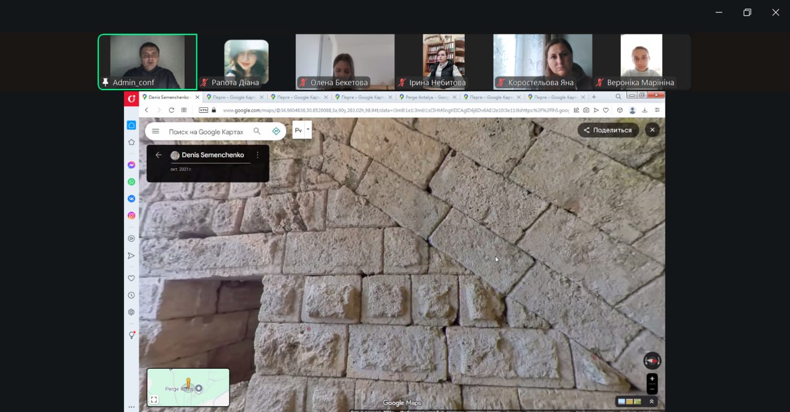Screen dimensions: 790x412
Task: Take a snapshot with the camera icon
Action: (586, 110)
